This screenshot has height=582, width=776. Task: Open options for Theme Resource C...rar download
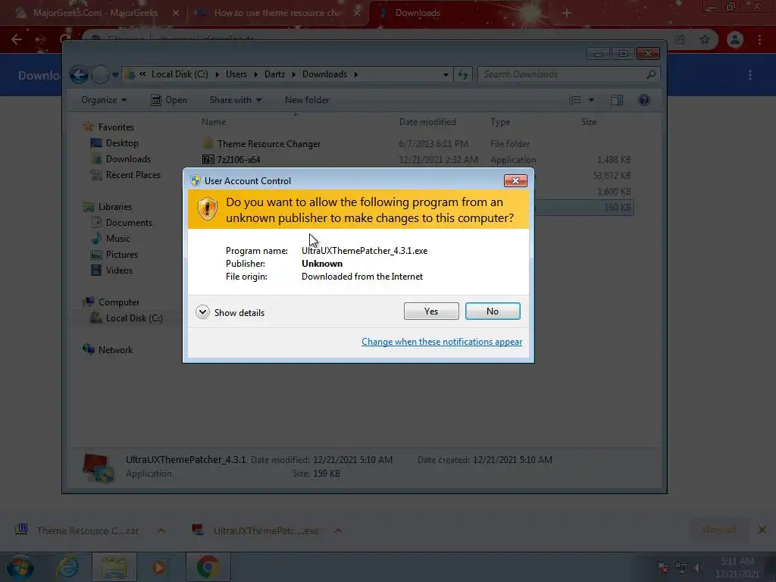click(161, 530)
